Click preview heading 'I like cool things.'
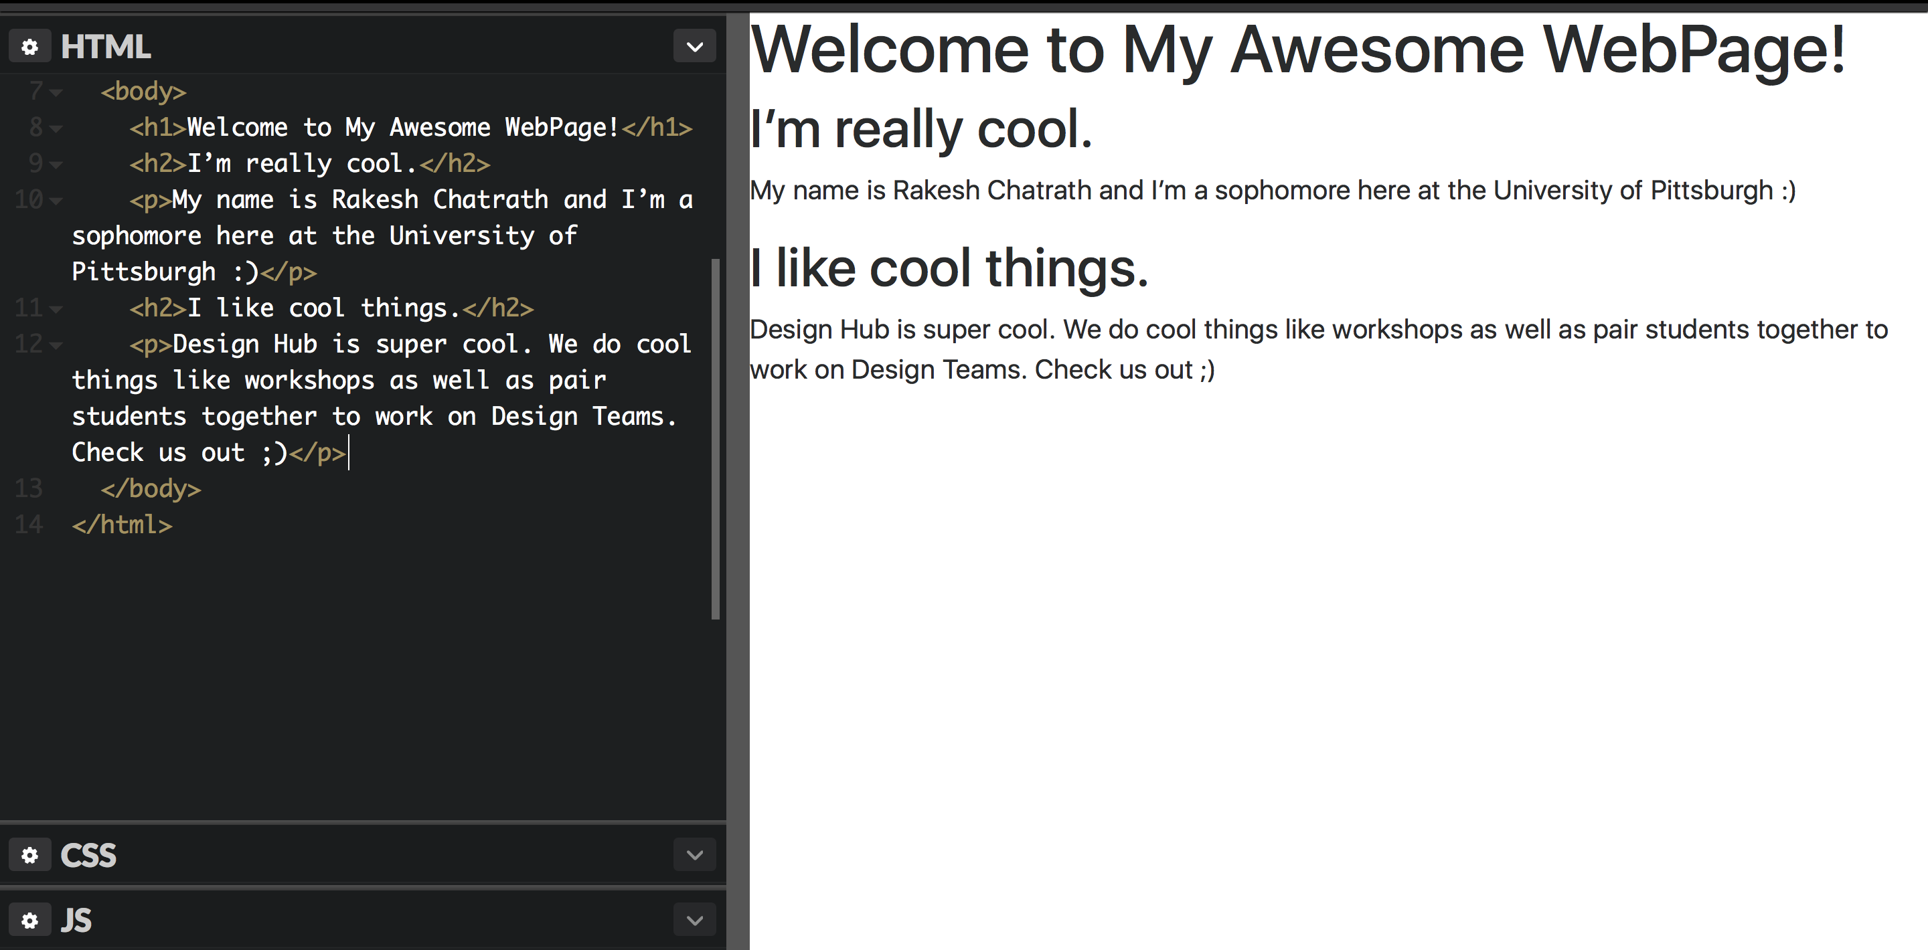 pos(949,268)
